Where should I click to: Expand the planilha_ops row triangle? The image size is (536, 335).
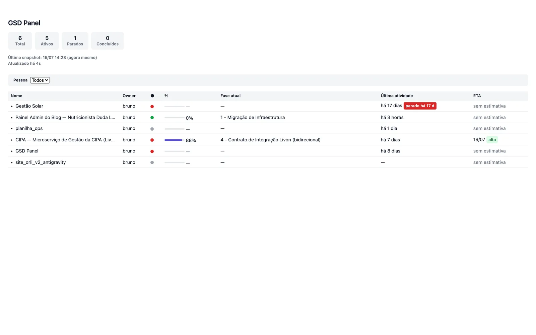click(x=12, y=129)
